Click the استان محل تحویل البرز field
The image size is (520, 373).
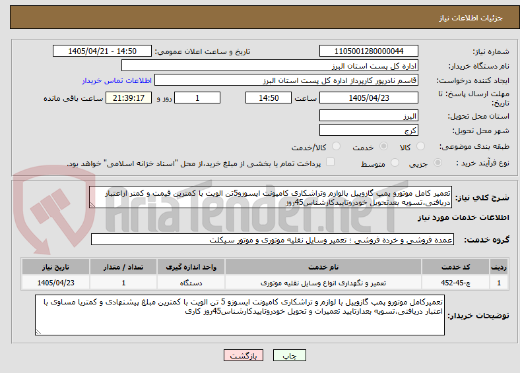point(368,115)
